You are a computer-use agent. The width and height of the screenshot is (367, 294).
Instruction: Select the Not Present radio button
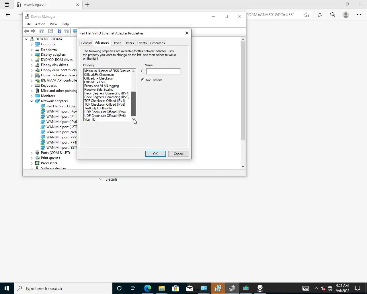pyautogui.click(x=142, y=80)
